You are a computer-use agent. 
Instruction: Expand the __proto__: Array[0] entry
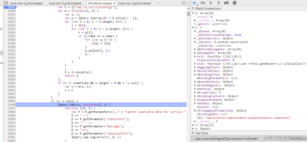click(195, 20)
